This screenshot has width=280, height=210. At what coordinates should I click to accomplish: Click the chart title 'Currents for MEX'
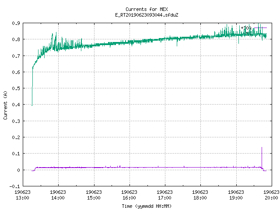tap(147, 9)
